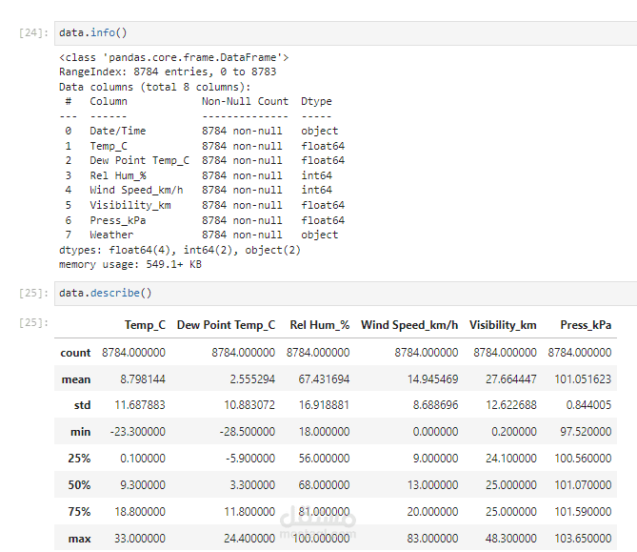Click 25% value -5.900000
The width and height of the screenshot is (637, 552).
(x=250, y=459)
